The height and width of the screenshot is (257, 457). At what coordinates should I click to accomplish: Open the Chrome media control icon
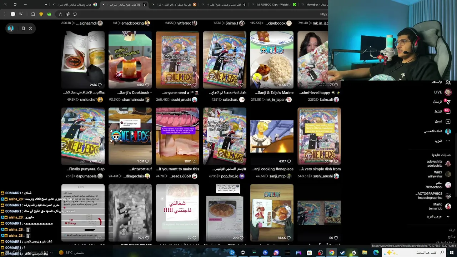click(21, 14)
